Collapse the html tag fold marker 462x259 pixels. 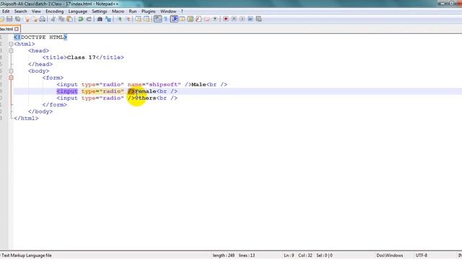click(x=11, y=44)
